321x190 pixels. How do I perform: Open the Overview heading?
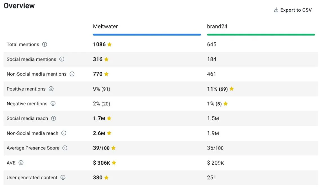(19, 6)
